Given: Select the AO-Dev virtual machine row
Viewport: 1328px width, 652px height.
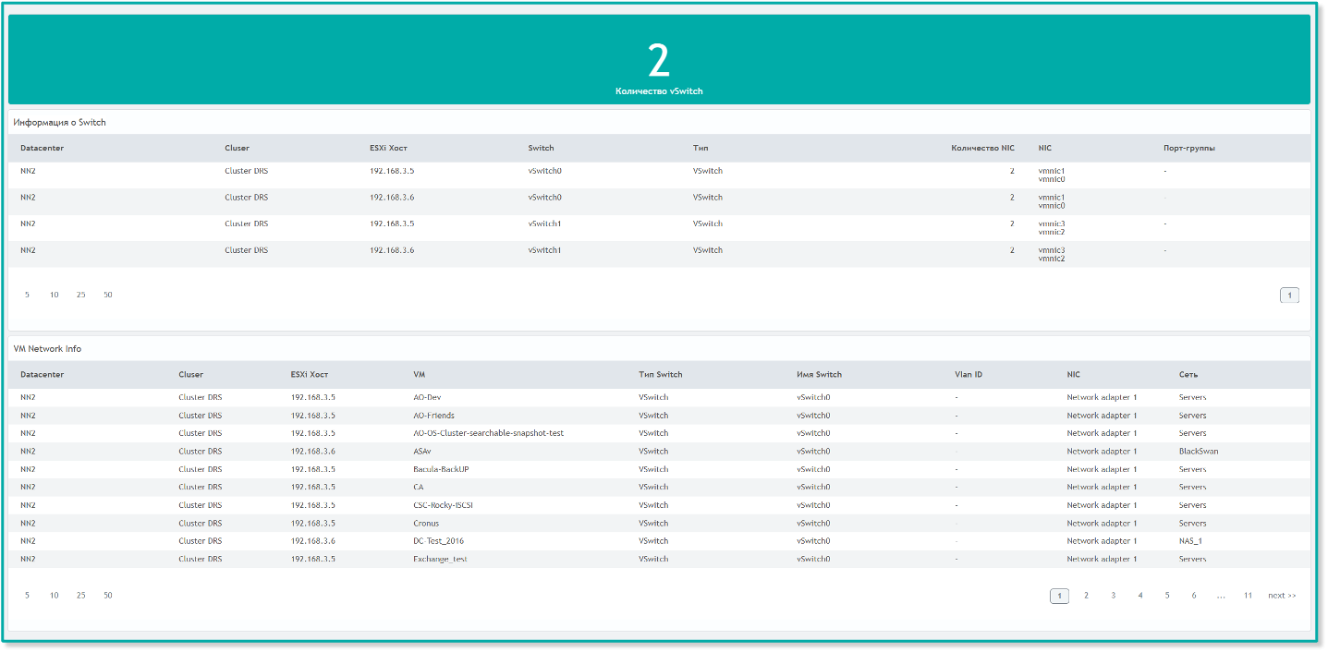Looking at the screenshot, I should tap(427, 397).
